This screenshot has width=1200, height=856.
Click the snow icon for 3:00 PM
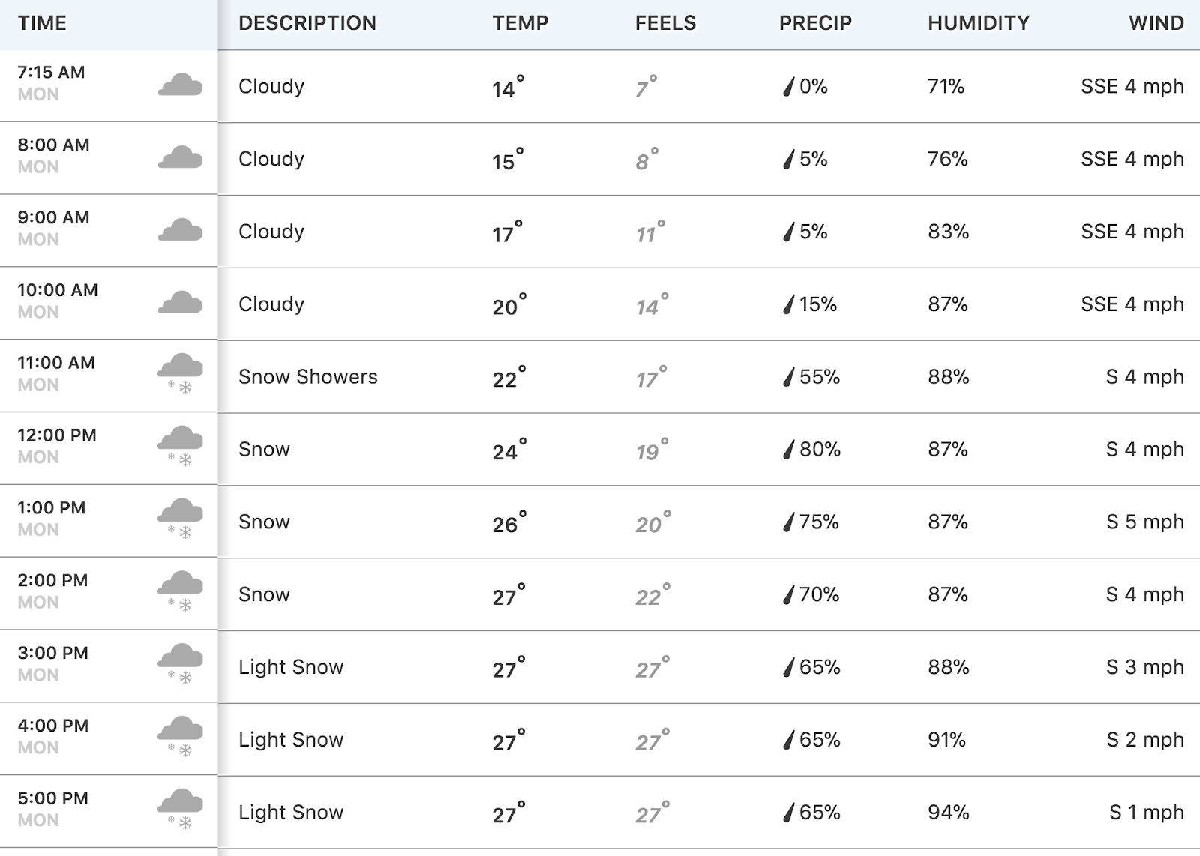click(x=180, y=663)
